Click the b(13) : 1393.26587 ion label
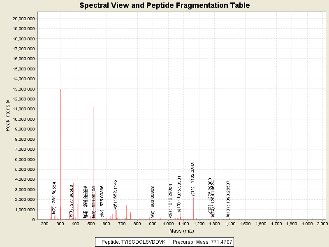The height and width of the screenshot is (247, 329). tap(228, 199)
